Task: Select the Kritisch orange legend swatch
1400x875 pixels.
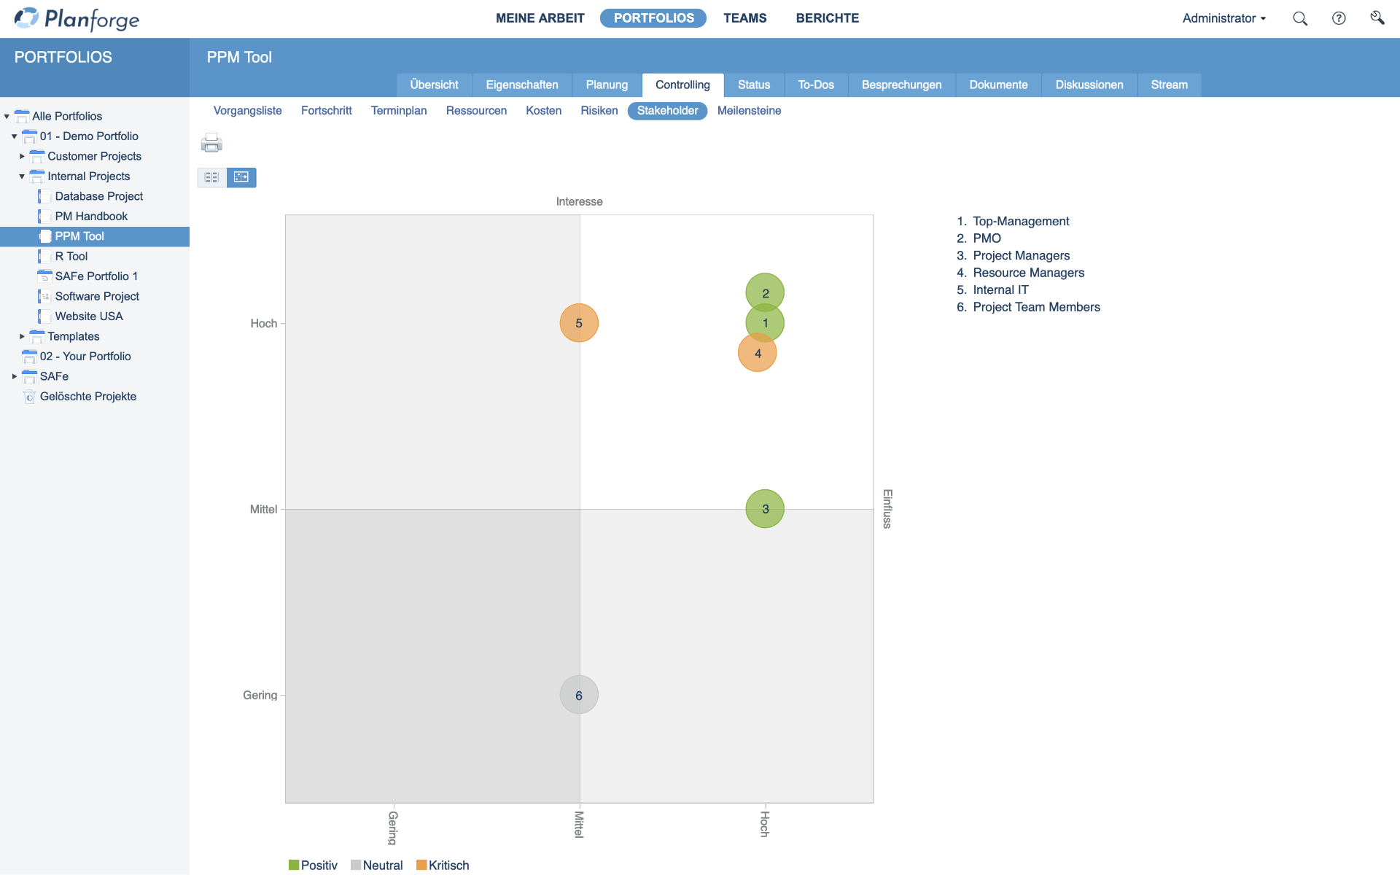Action: tap(421, 865)
